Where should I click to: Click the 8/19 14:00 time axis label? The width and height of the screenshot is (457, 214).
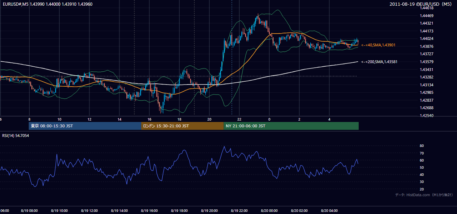[119, 210]
